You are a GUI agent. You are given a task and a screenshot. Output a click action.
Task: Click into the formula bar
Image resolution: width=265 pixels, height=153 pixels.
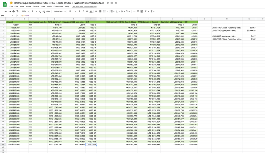click(x=142, y=16)
